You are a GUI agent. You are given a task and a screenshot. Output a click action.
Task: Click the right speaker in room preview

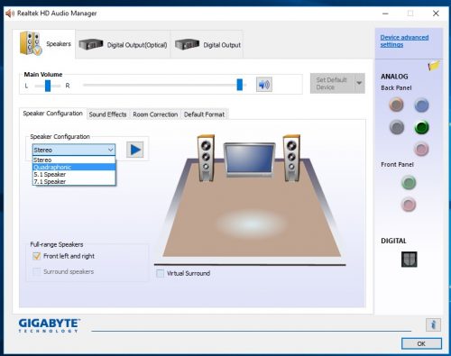pos(291,158)
